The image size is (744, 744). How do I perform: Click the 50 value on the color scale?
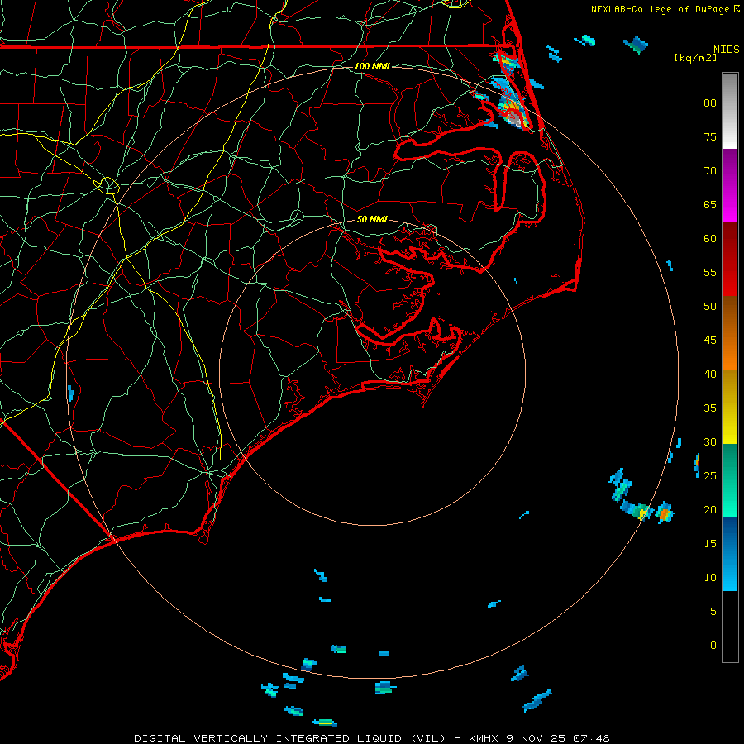[x=710, y=306]
